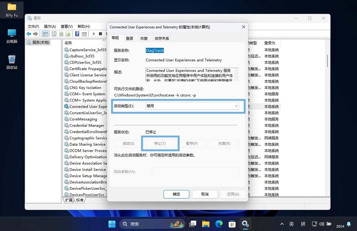The height and width of the screenshot is (231, 357).
Task: Open Help using the toolbar question-mark icon
Action: click(x=76, y=34)
